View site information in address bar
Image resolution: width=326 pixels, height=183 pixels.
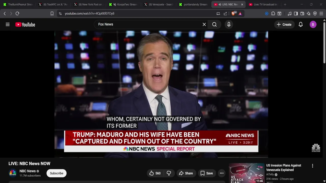[60, 13]
